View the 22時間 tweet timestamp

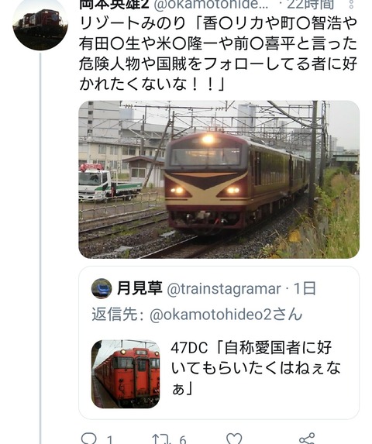point(311,4)
